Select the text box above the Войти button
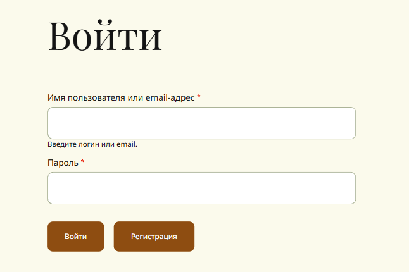This screenshot has width=409, height=272. (x=201, y=188)
